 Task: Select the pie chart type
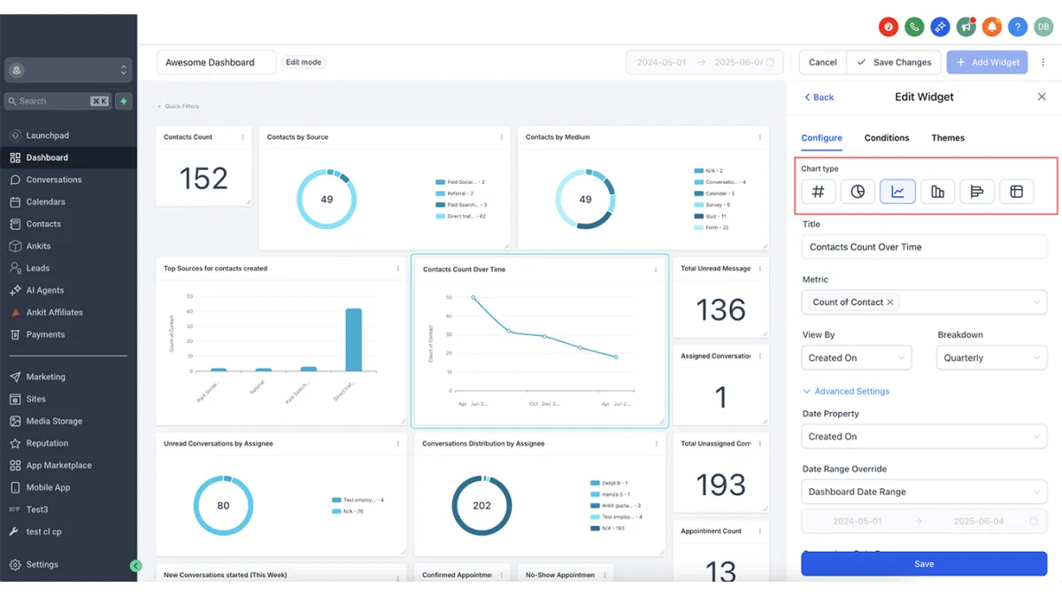coord(858,191)
